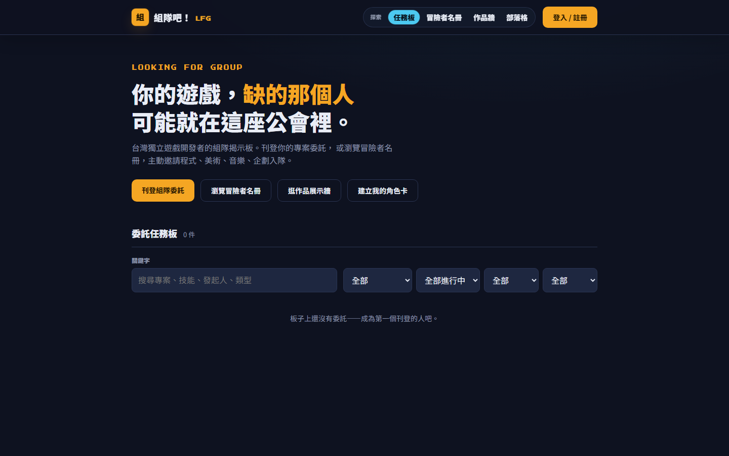Expand the 全部進行中 status dropdown
This screenshot has height=456, width=729.
[x=448, y=280]
